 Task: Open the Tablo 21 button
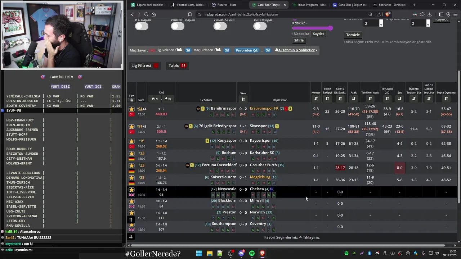(177, 65)
